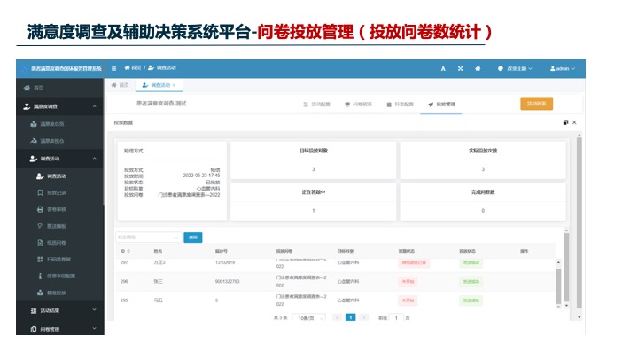The width and height of the screenshot is (638, 359).
Task: Open the 10条/页 page size dropdown
Action: tap(309, 318)
